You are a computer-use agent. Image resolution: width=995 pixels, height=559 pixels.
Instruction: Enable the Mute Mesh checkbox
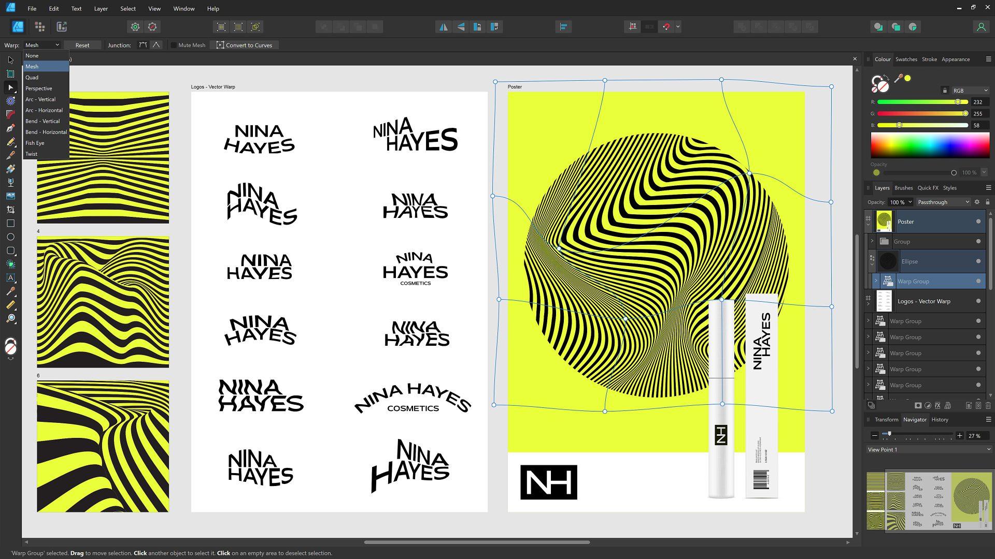point(174,46)
